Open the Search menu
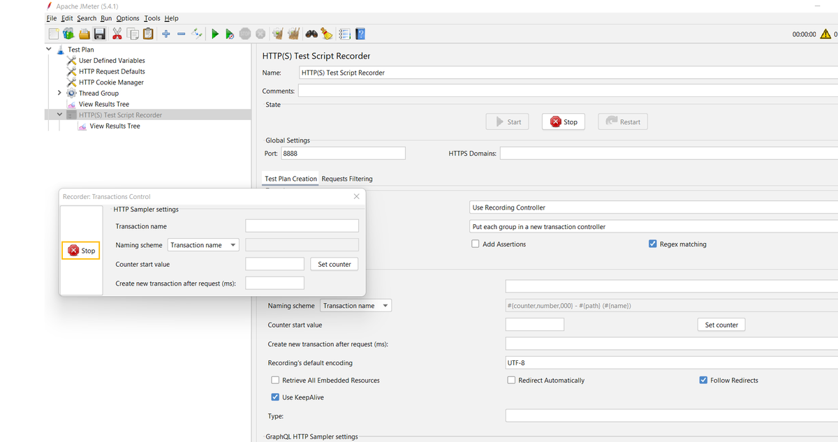 coord(87,18)
